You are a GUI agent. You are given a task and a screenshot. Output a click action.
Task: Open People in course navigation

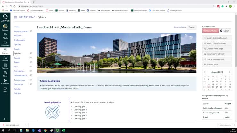click(17, 58)
